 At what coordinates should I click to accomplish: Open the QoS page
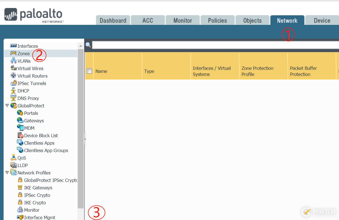click(x=22, y=158)
